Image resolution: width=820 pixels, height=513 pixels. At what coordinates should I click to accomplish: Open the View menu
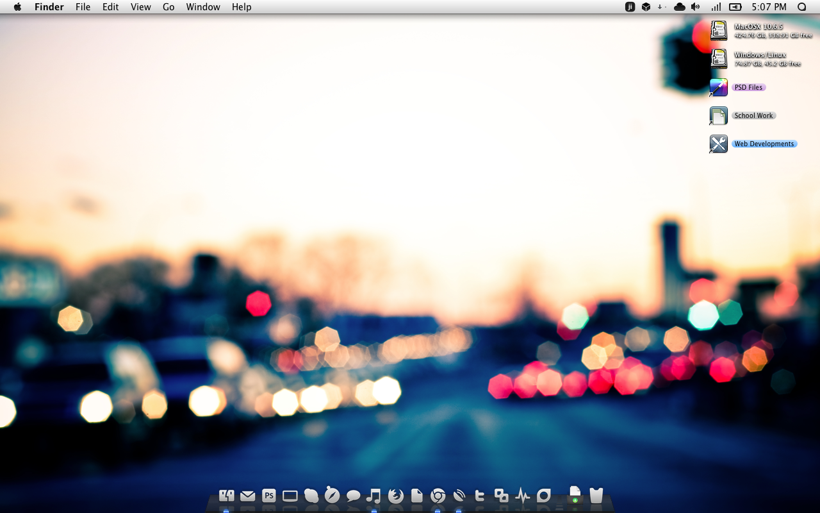tap(141, 7)
